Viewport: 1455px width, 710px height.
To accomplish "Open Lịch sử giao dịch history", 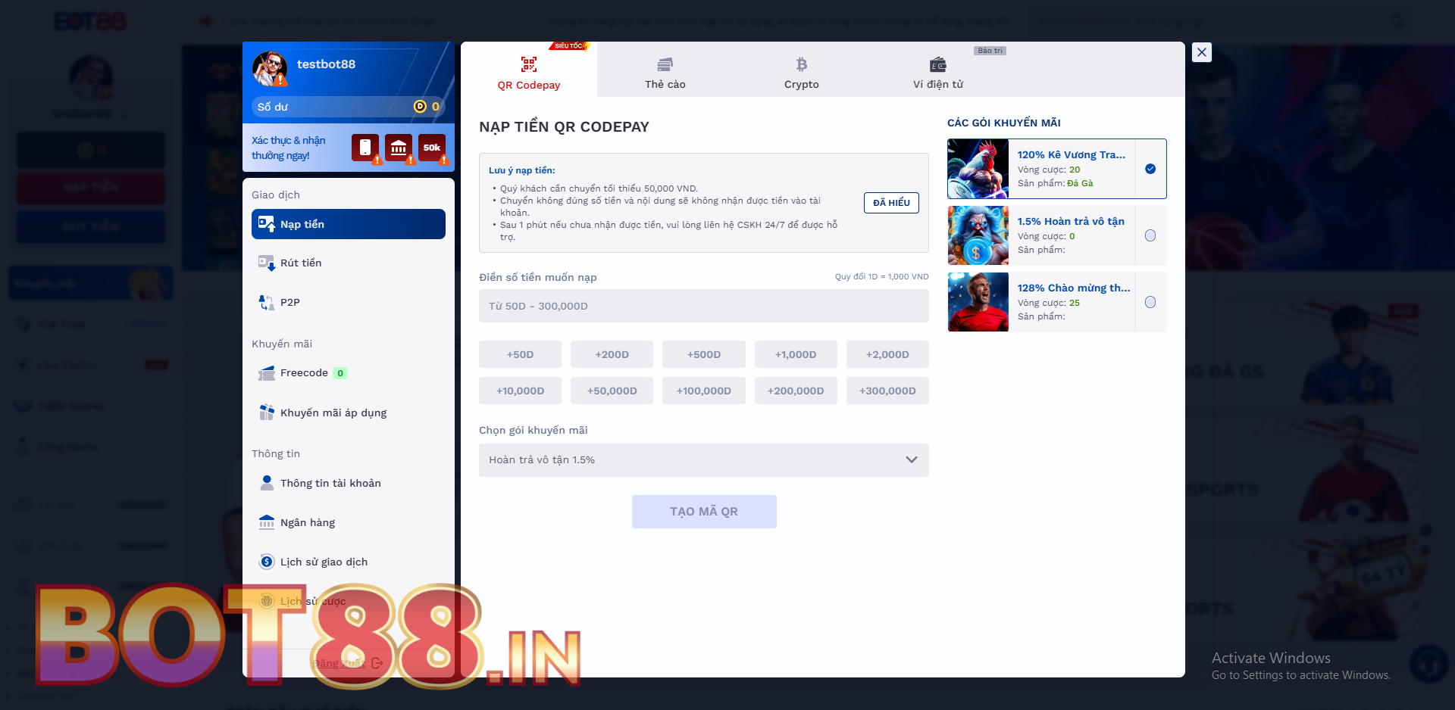I will click(324, 562).
